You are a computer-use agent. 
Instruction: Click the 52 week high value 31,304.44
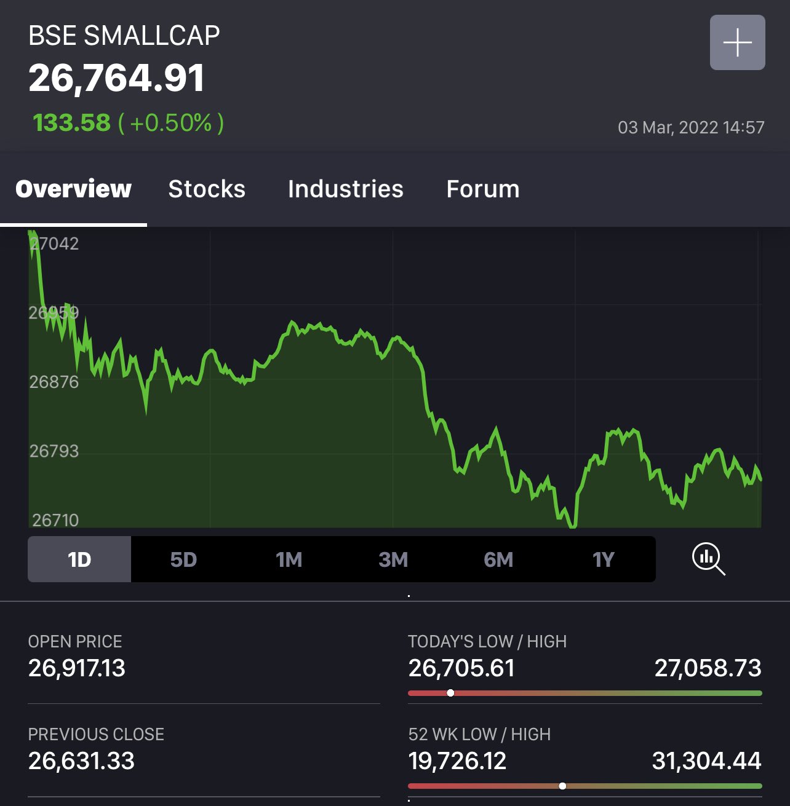(x=707, y=761)
